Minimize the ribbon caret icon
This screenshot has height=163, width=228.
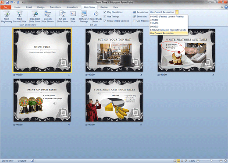click(222, 7)
